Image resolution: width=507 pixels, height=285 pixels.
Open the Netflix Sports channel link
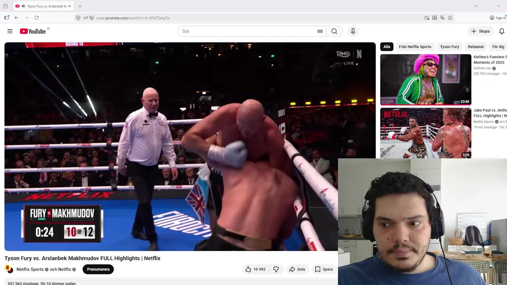[30, 269]
